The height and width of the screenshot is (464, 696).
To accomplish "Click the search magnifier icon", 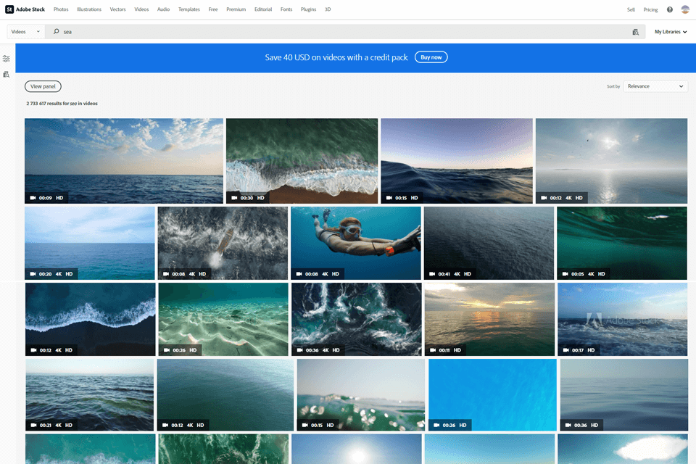I will point(57,31).
